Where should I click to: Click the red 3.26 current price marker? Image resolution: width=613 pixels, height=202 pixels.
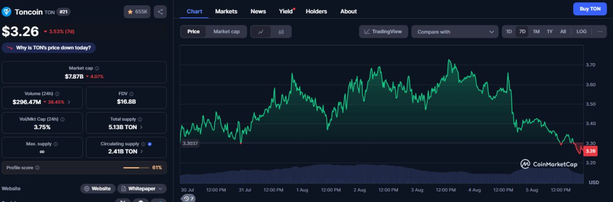590,151
